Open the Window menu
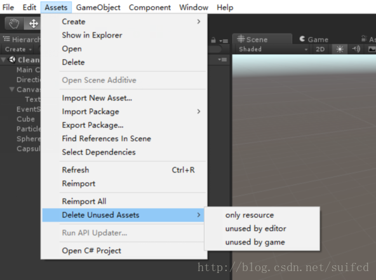376x280 pixels. tap(194, 8)
